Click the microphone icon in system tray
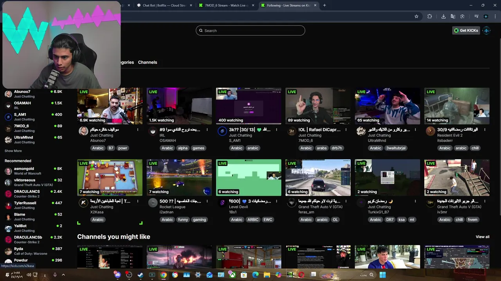 [x=55, y=275]
